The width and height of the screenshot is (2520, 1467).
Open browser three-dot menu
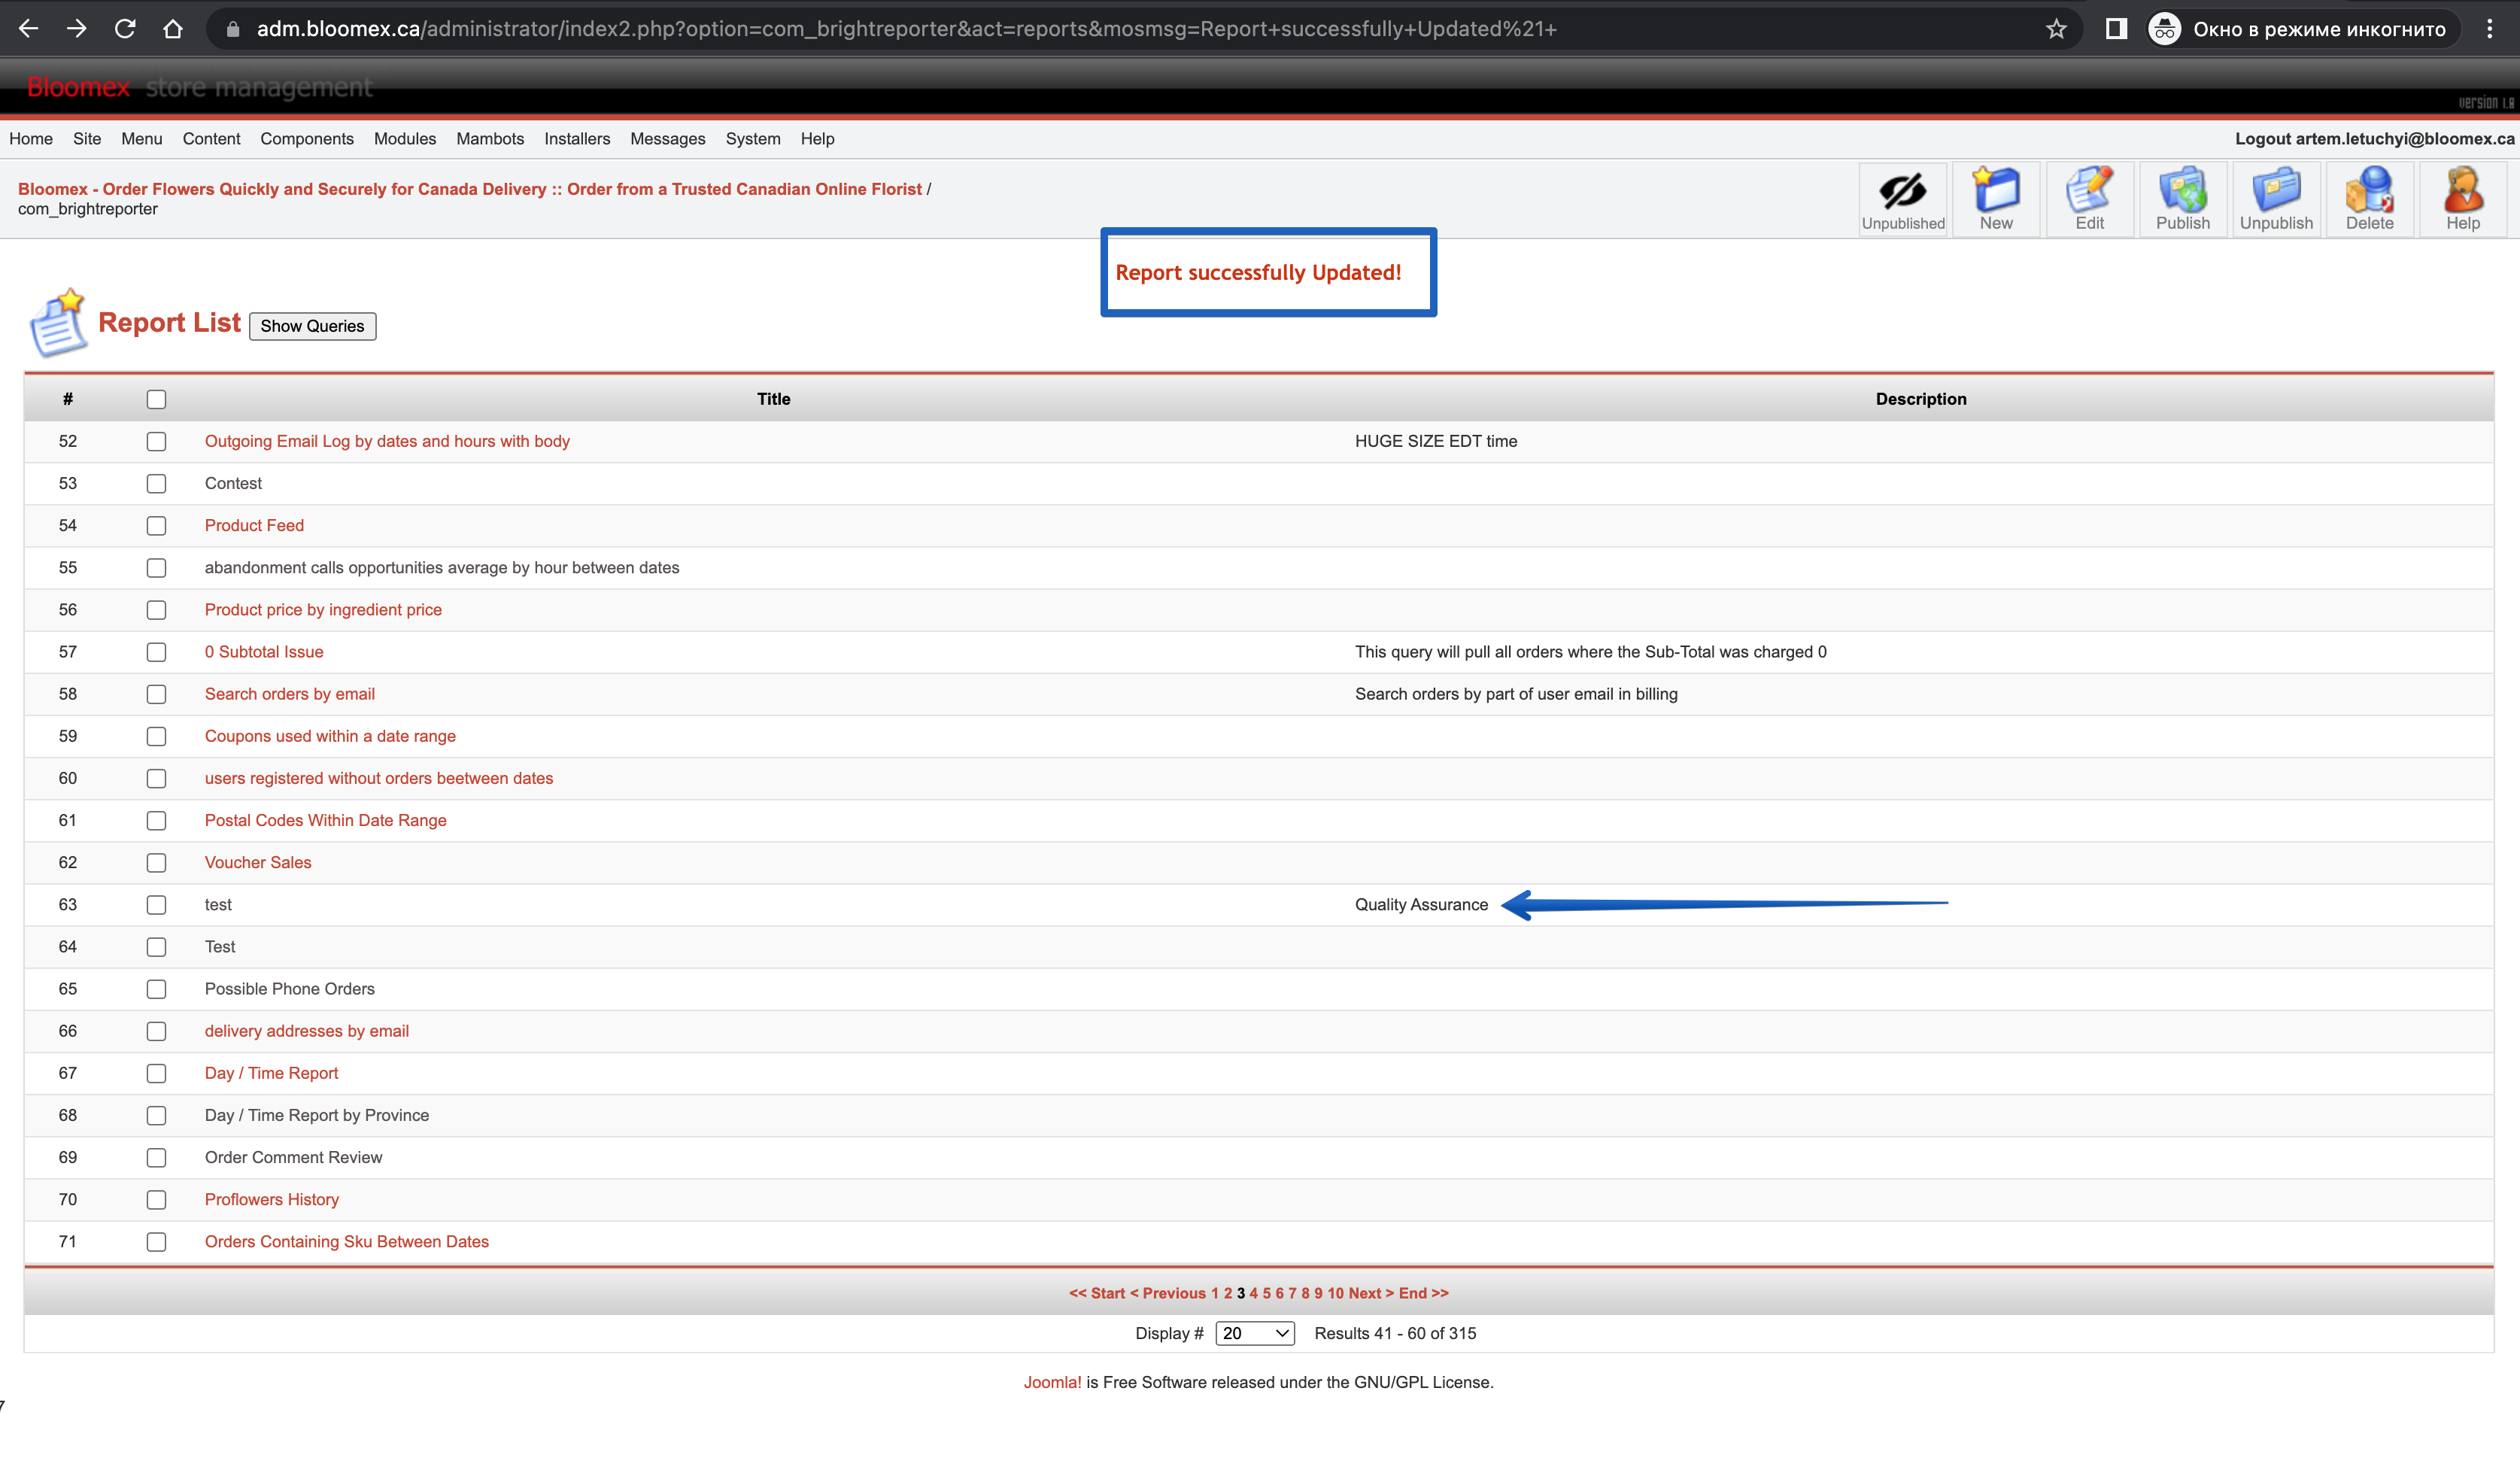2489,29
